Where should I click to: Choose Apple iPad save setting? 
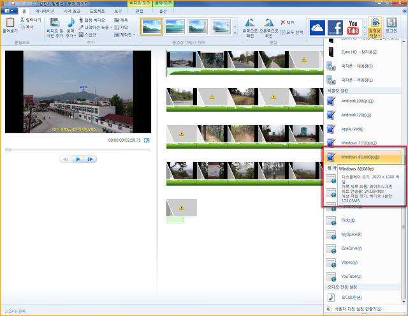click(362, 129)
